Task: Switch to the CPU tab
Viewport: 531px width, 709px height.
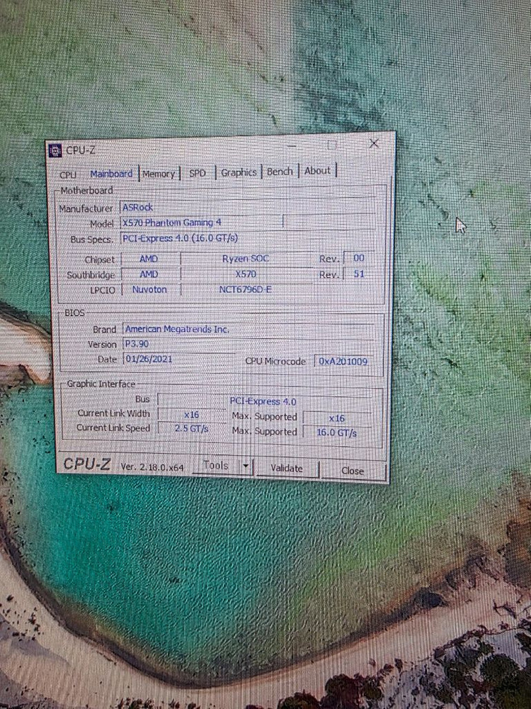Action: pos(68,174)
